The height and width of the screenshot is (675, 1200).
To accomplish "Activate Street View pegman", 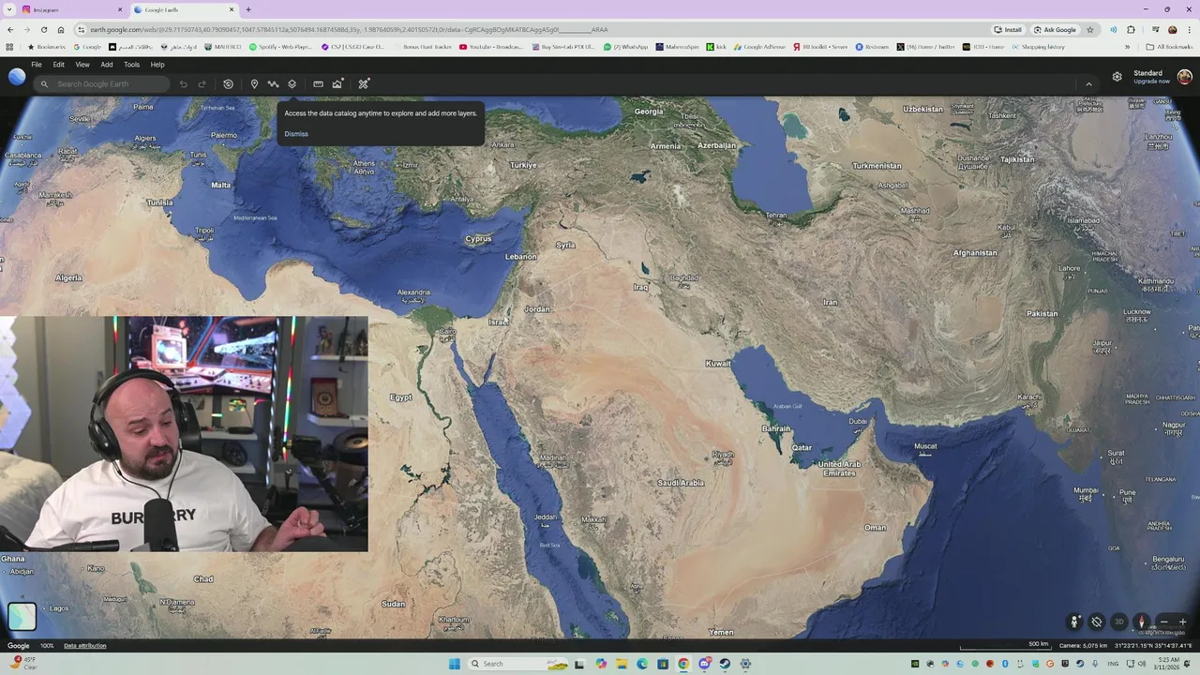I will click(x=1074, y=622).
